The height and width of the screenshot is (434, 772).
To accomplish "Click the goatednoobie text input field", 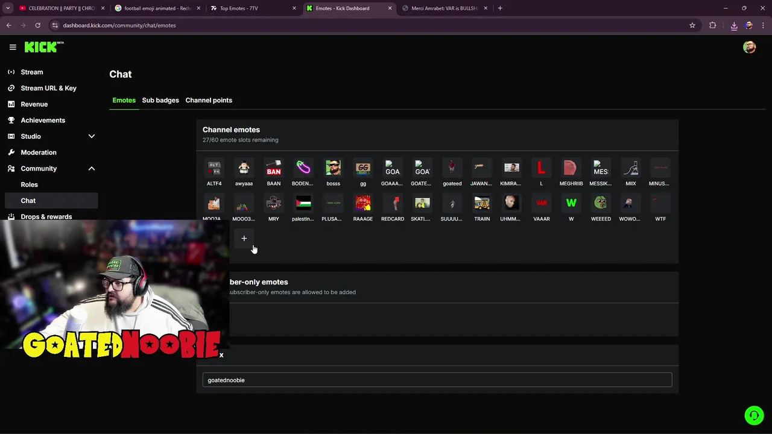I will coord(437,380).
